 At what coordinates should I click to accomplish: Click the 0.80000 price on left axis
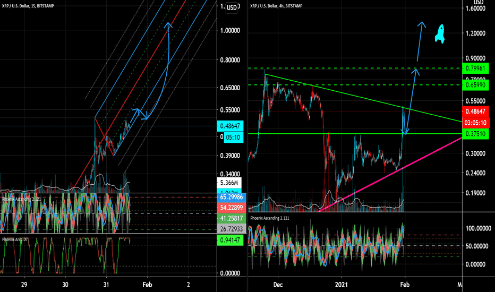pyautogui.click(x=230, y=60)
